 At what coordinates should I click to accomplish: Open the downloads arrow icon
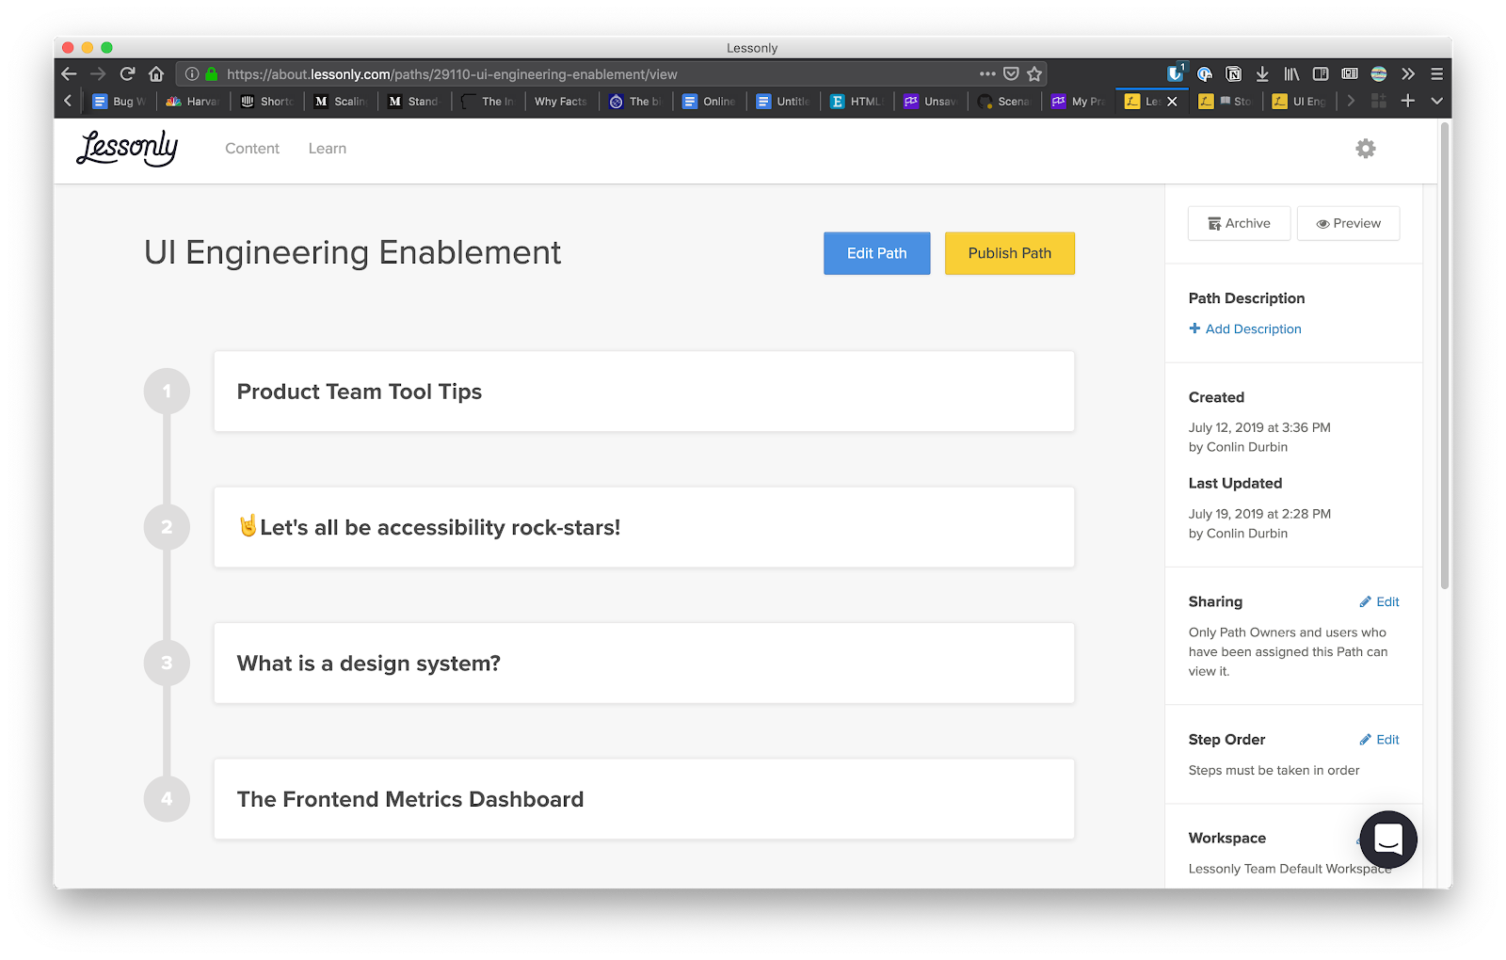pyautogui.click(x=1262, y=73)
